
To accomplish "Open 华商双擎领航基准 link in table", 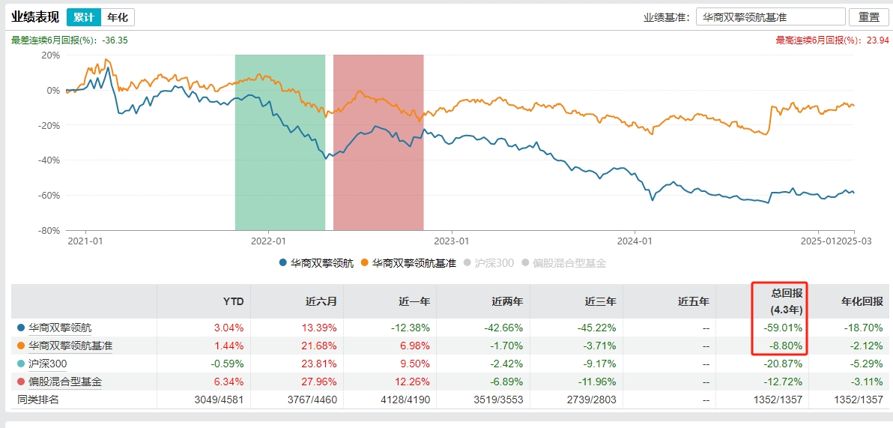I will point(70,346).
